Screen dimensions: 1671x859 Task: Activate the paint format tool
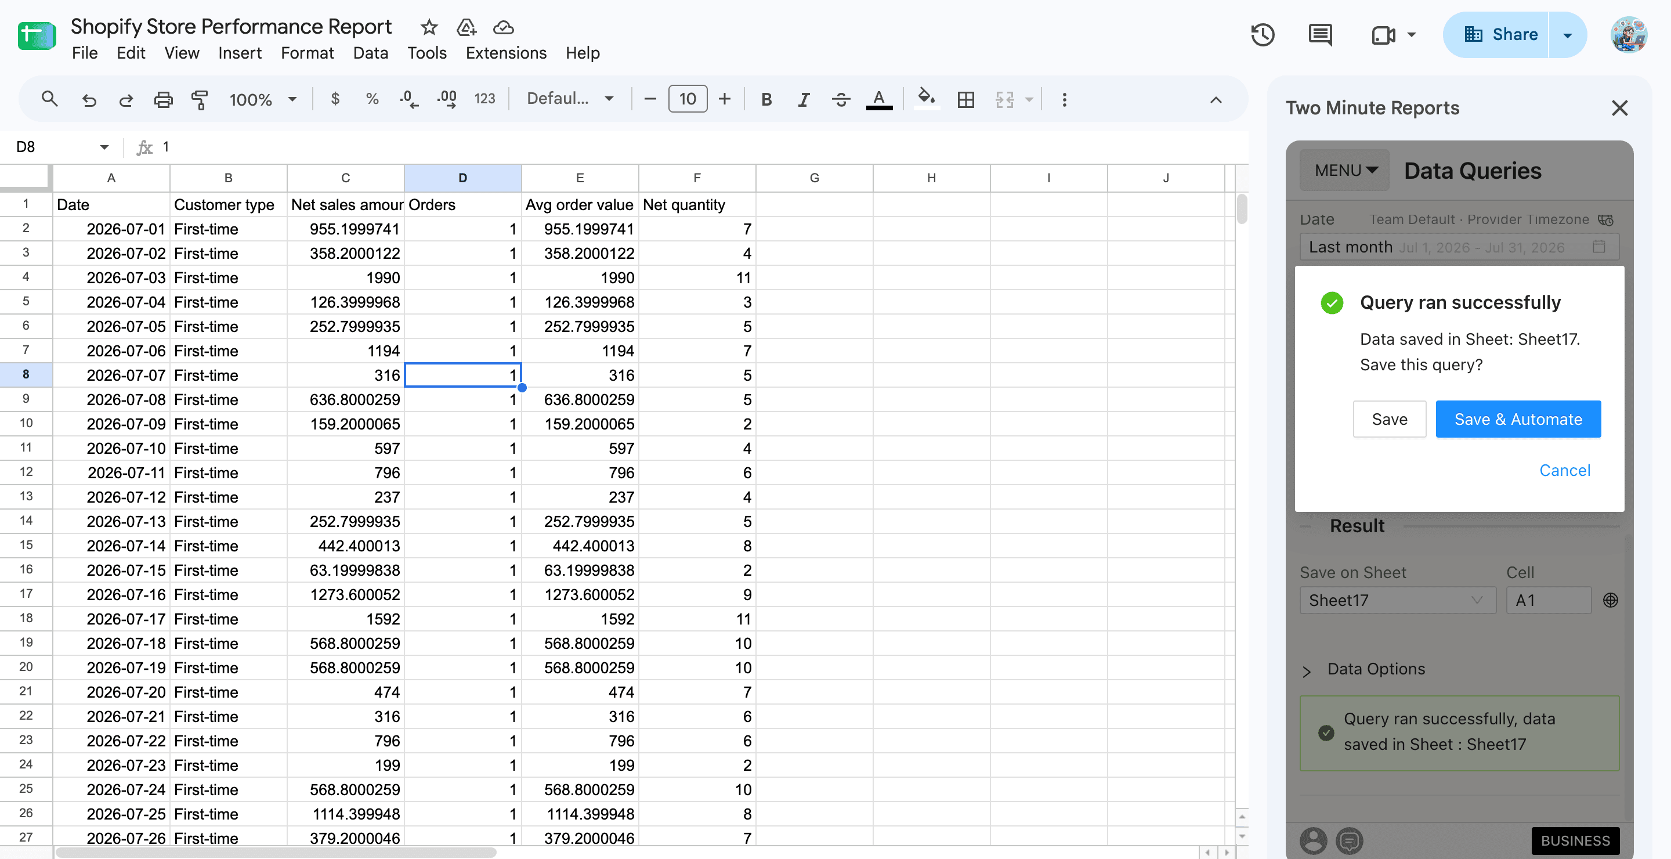click(199, 99)
